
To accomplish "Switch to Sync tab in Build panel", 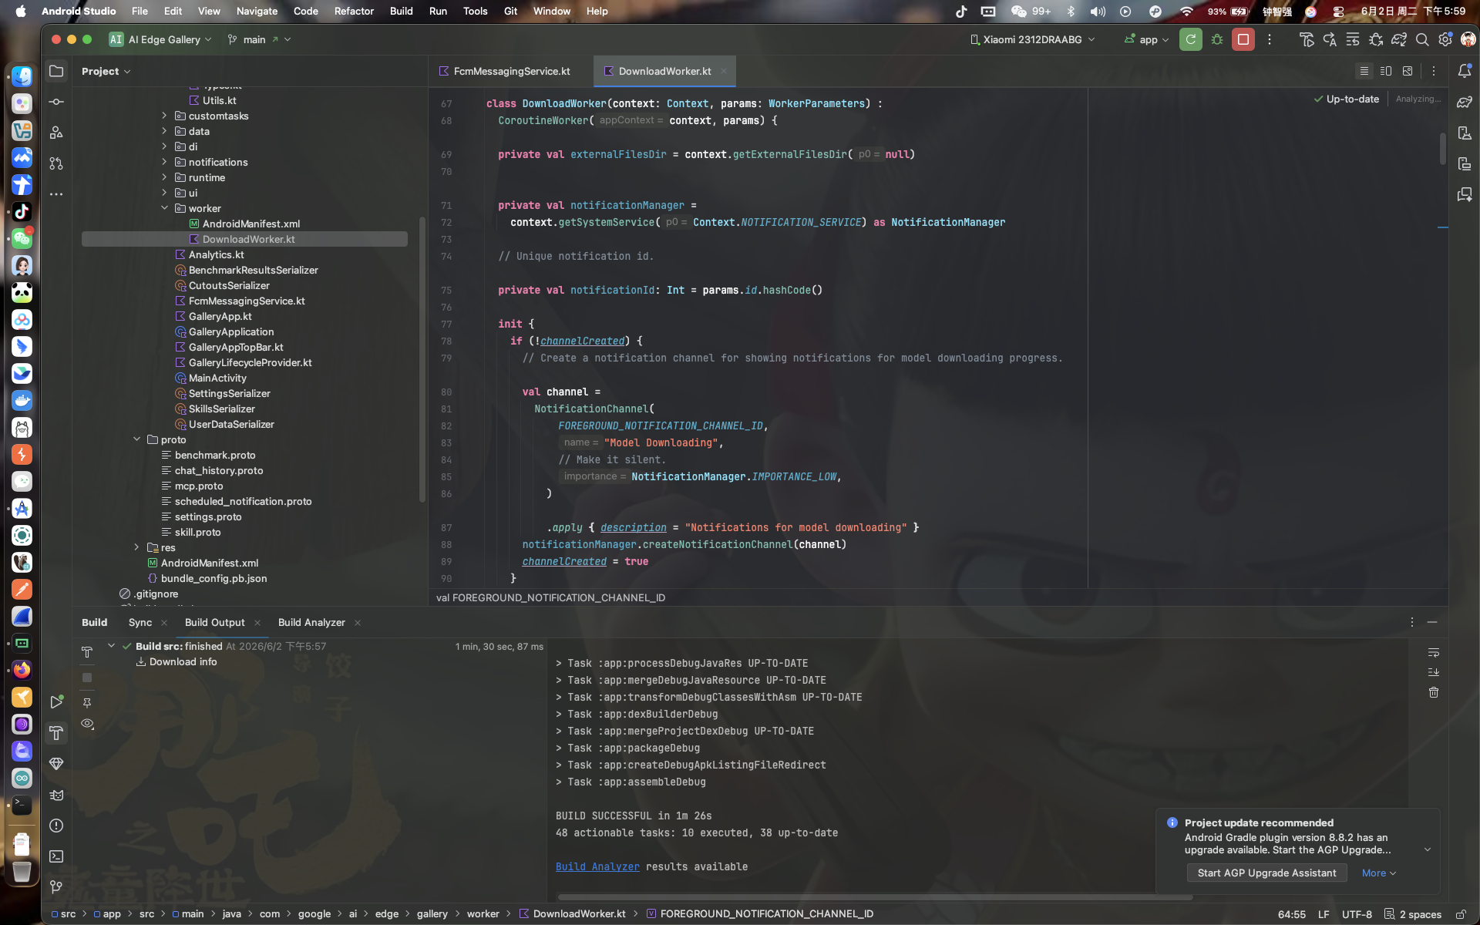I will point(140,622).
